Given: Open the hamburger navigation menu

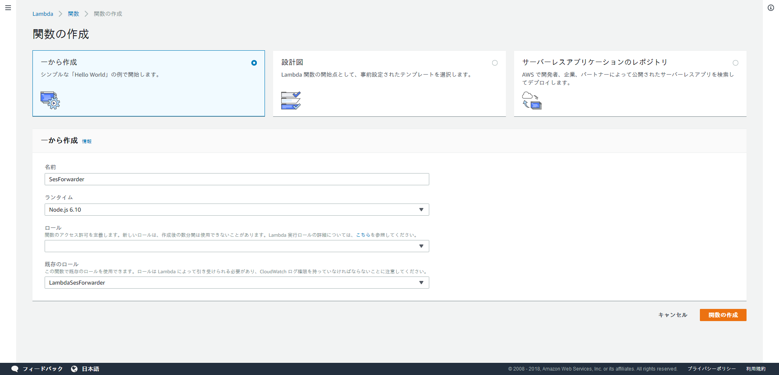Looking at the screenshot, I should tap(8, 8).
